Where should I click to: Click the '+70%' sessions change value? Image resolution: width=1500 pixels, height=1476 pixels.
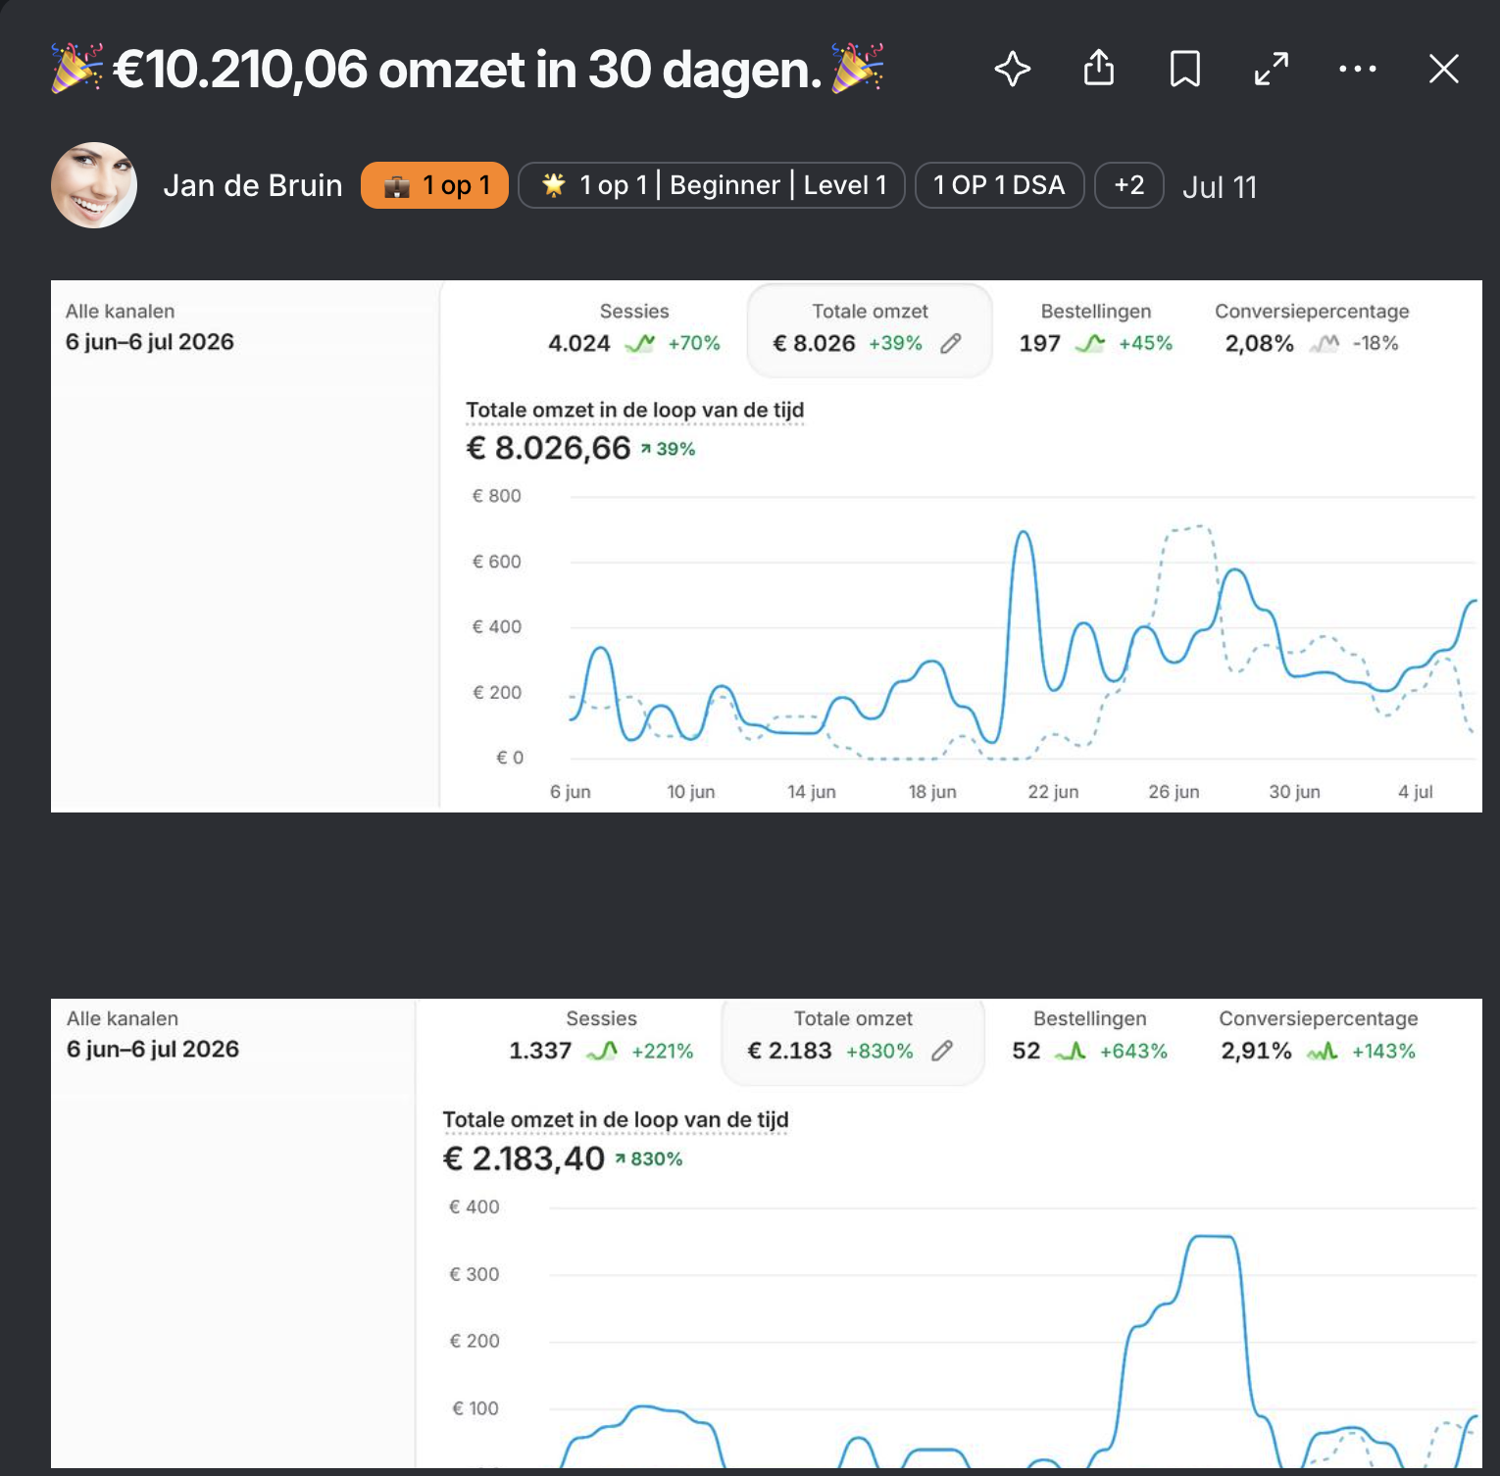pos(694,343)
